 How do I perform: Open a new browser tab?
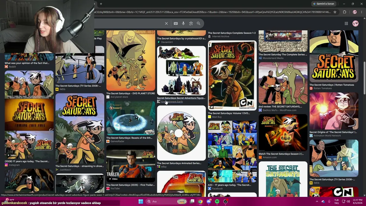pos(101,4)
